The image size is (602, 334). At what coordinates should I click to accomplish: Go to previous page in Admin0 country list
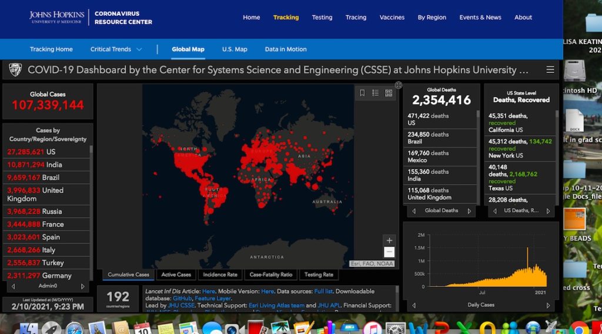(14, 286)
